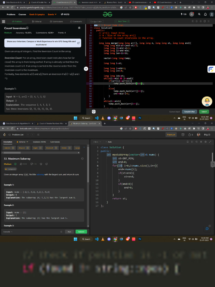Screen dimensions: 215x287
Task: Toggle GeeksforGeeks light/dark theme icon
Action: tap(191, 14)
